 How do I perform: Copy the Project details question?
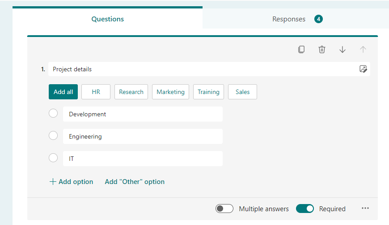(301, 49)
